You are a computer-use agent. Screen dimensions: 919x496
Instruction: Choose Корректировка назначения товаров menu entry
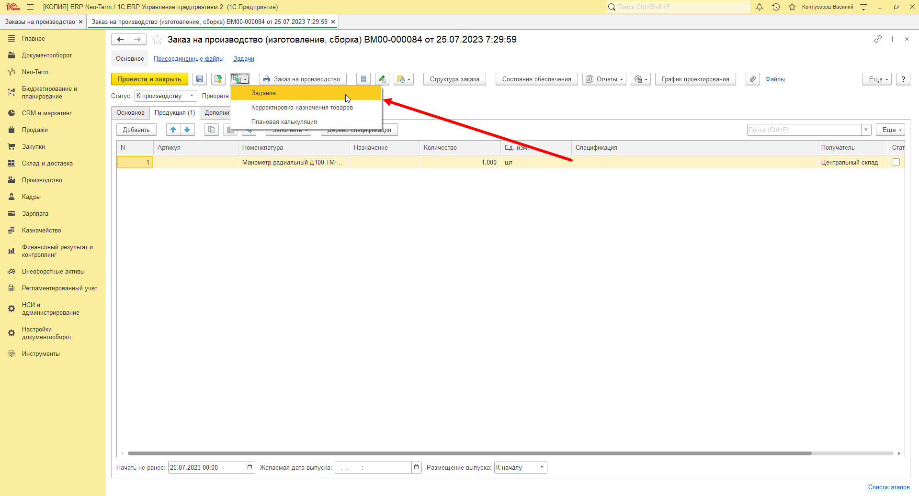coord(306,108)
